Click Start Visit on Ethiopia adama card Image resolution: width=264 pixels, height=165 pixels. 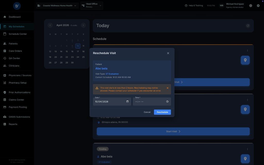[x=173, y=131]
